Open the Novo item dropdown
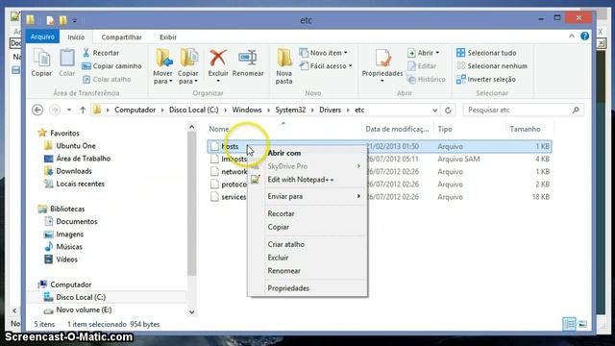The width and height of the screenshot is (615, 346). coord(324,53)
